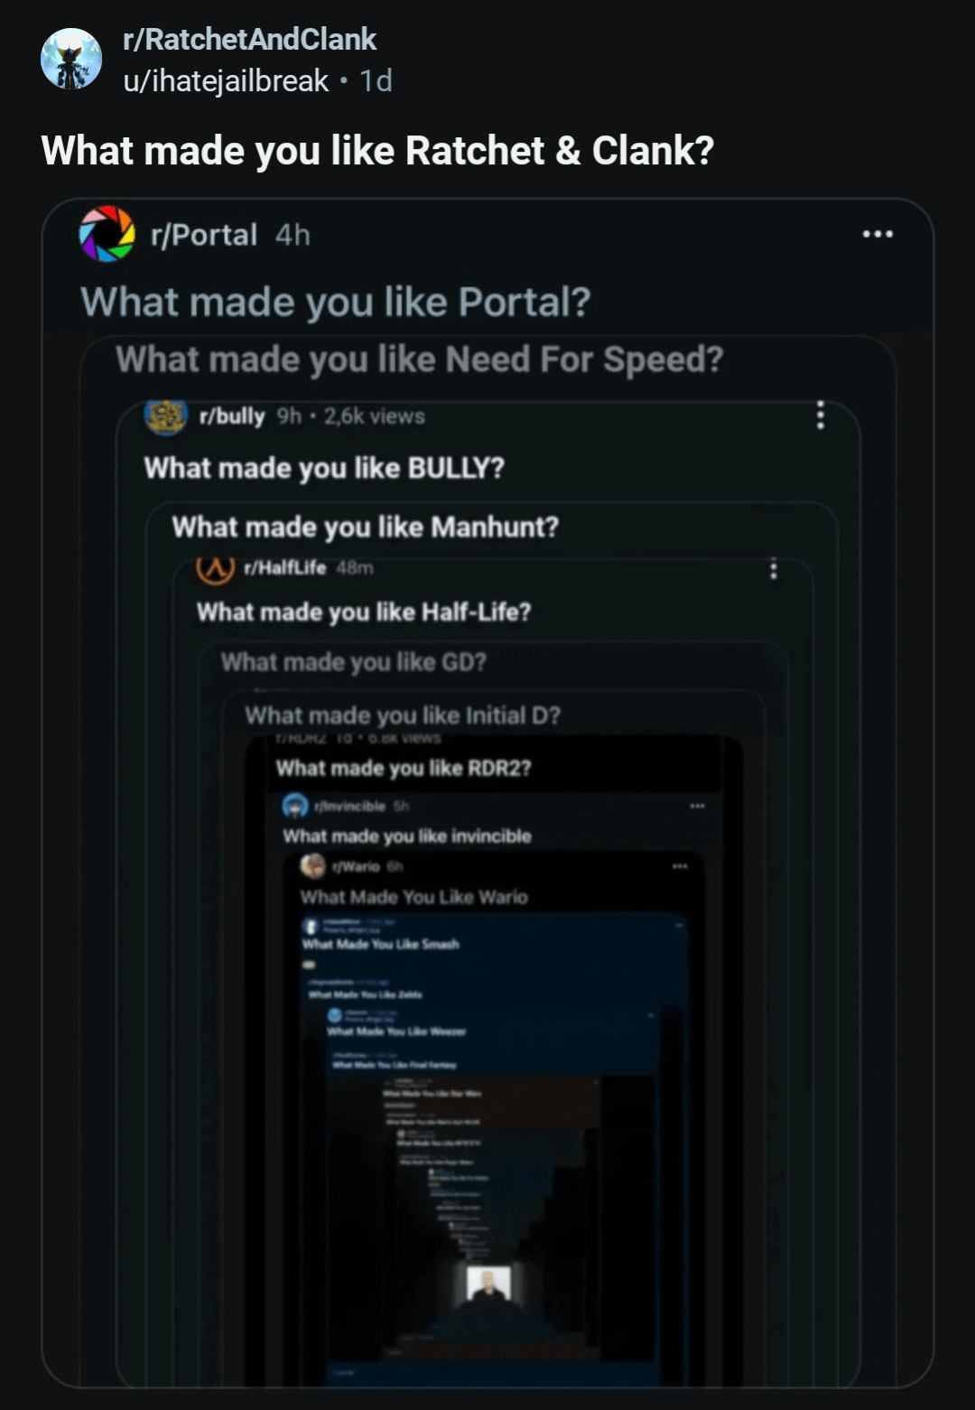
Task: Open 'What made you like Portal?' crosspost title
Action: click(335, 302)
